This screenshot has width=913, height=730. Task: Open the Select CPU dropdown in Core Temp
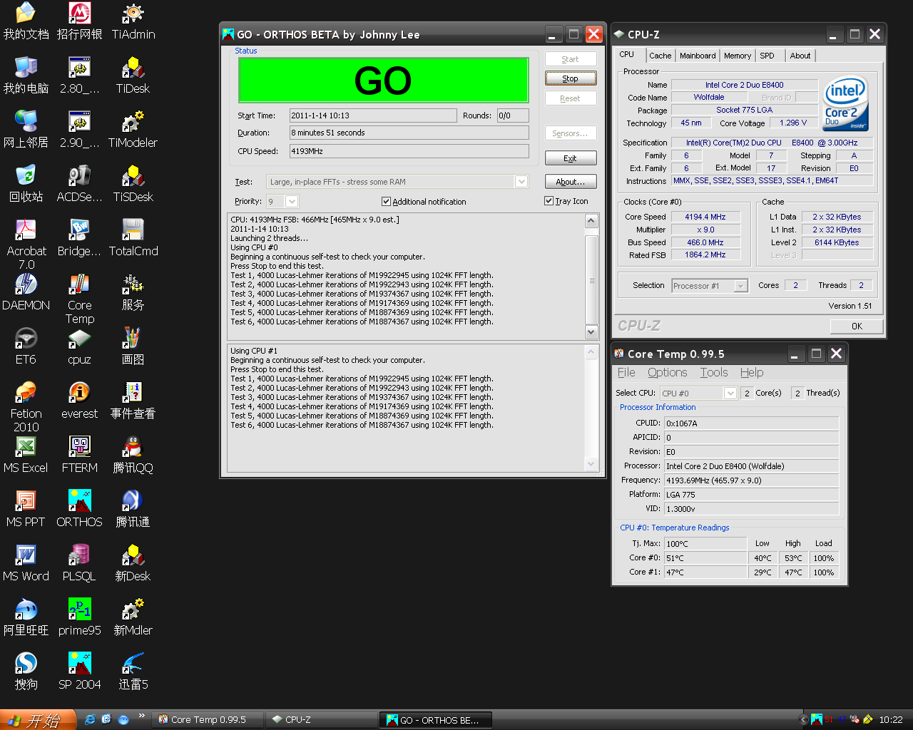point(730,394)
